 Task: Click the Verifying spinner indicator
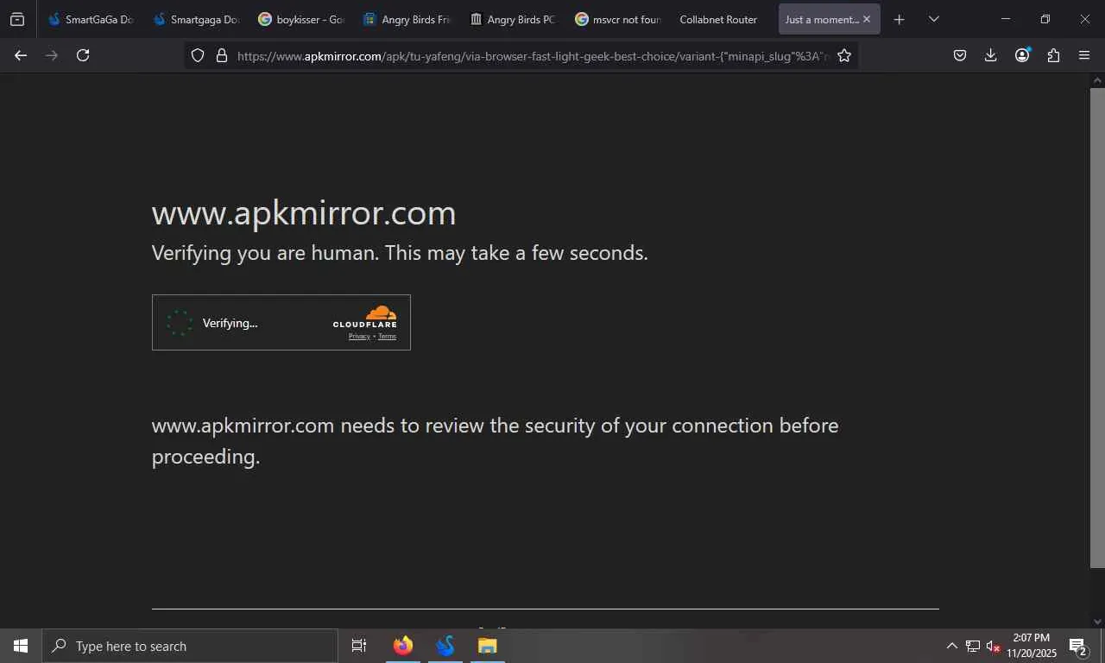tap(180, 323)
